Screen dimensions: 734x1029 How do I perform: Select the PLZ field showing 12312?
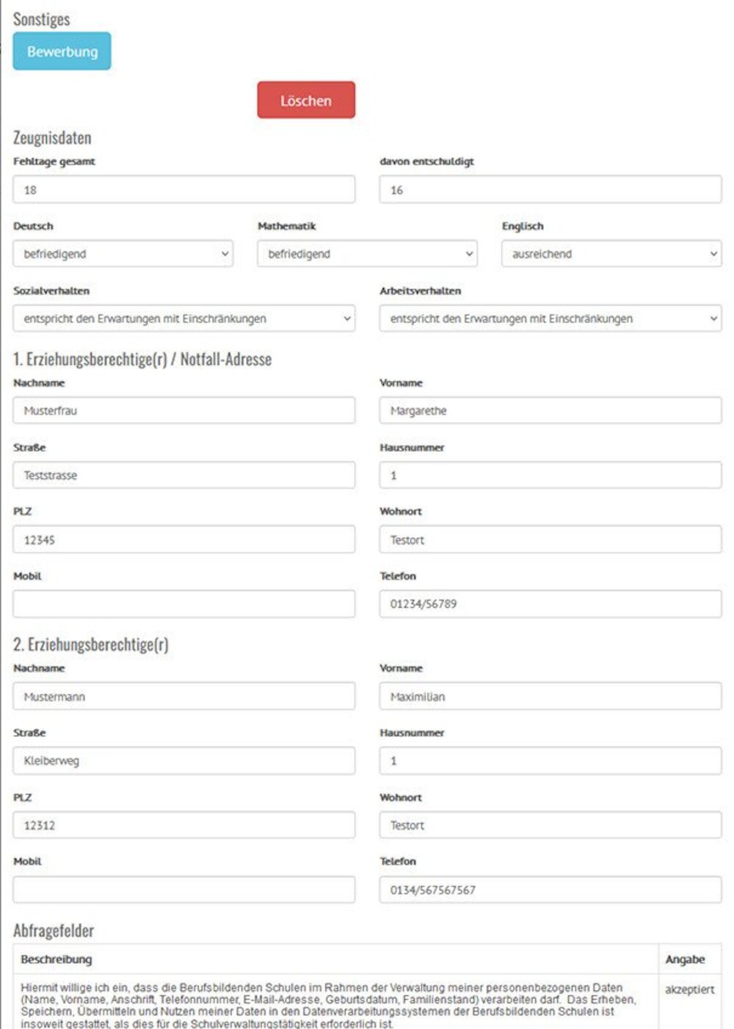pyautogui.click(x=183, y=825)
